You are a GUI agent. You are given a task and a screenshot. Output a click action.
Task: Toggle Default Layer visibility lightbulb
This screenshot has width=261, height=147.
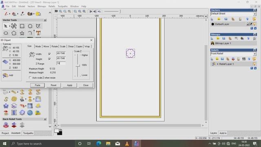(x=254, y=24)
